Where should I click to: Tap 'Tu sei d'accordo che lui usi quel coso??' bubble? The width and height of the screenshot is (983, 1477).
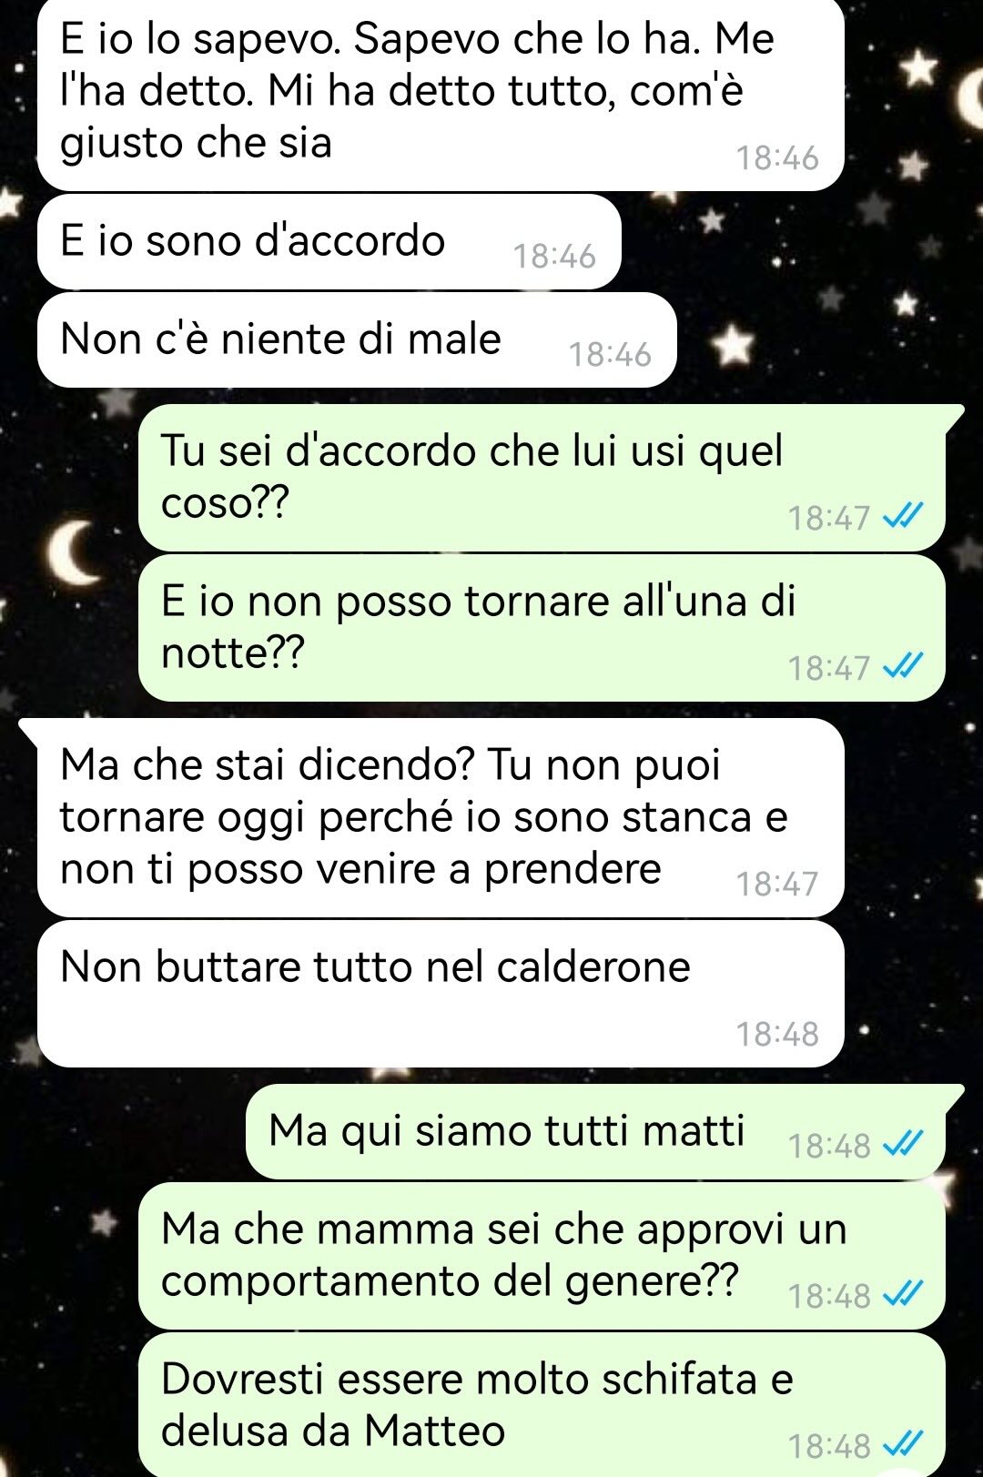pyautogui.click(x=542, y=478)
